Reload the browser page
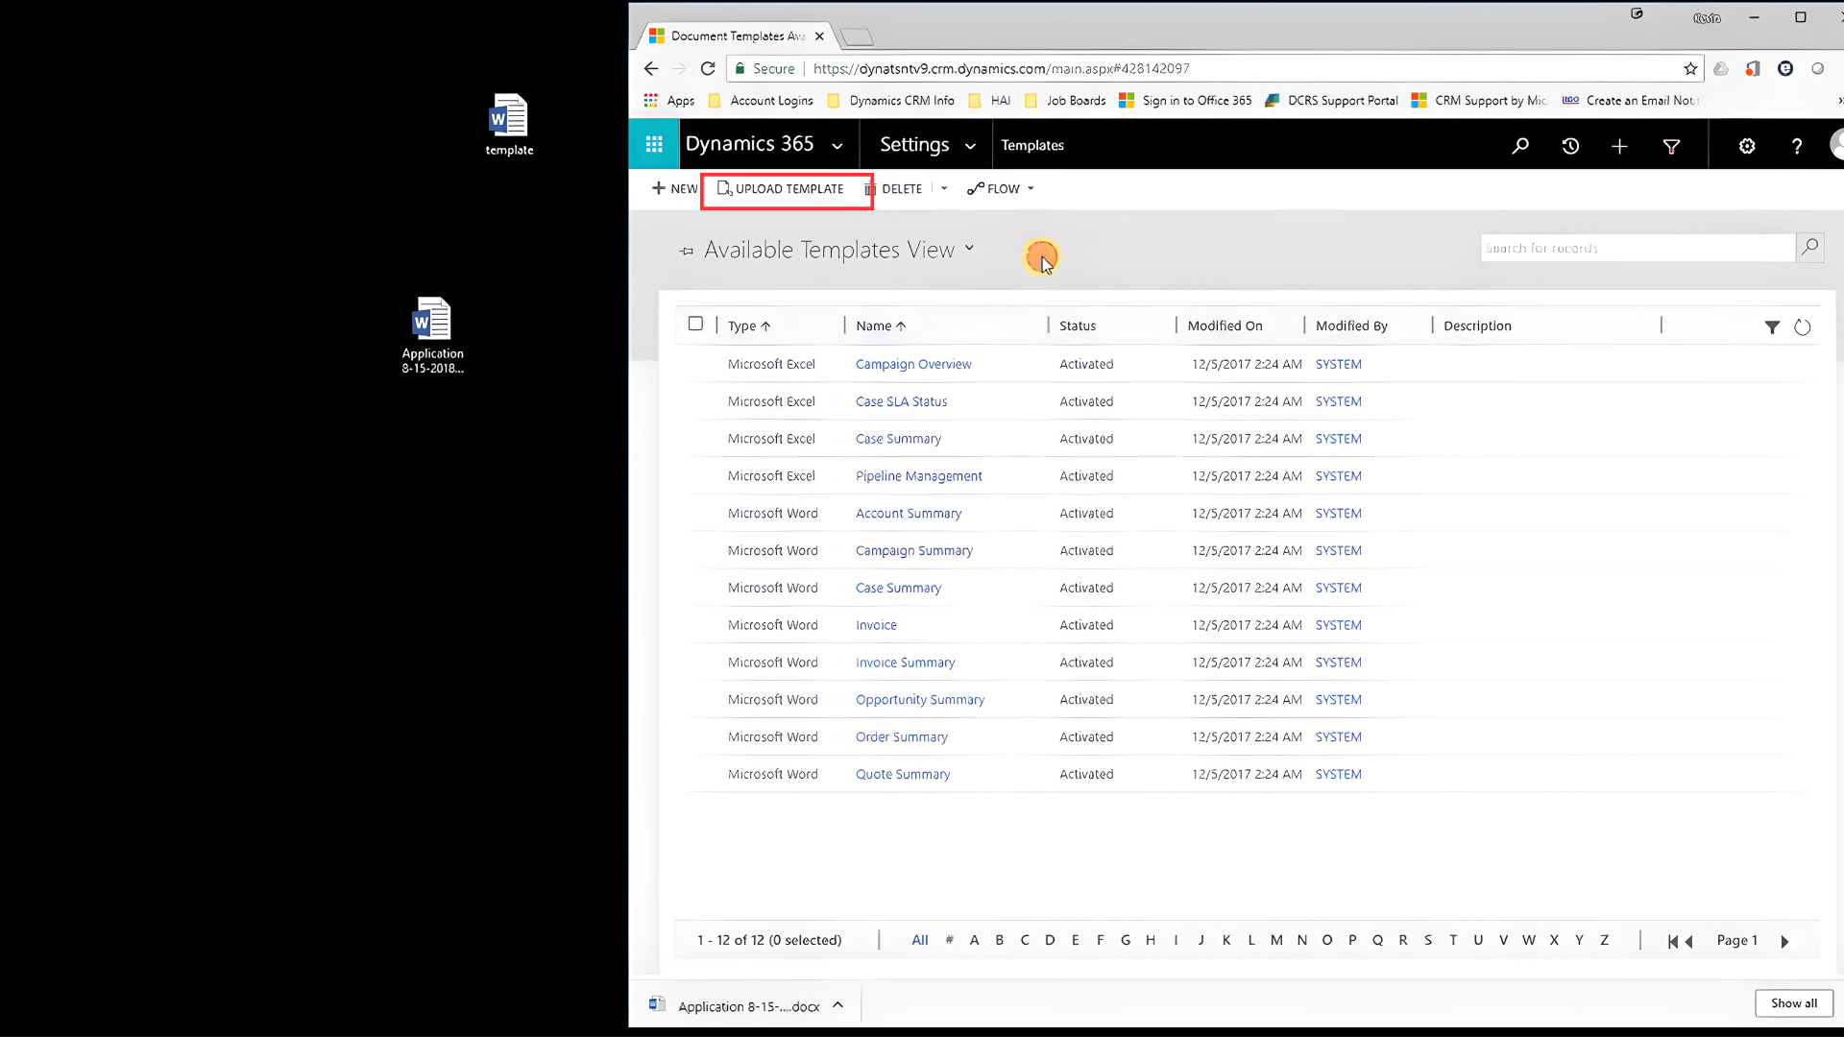This screenshot has width=1844, height=1037. coord(708,68)
